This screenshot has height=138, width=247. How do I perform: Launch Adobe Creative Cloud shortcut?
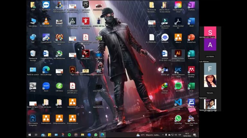click(x=178, y=7)
